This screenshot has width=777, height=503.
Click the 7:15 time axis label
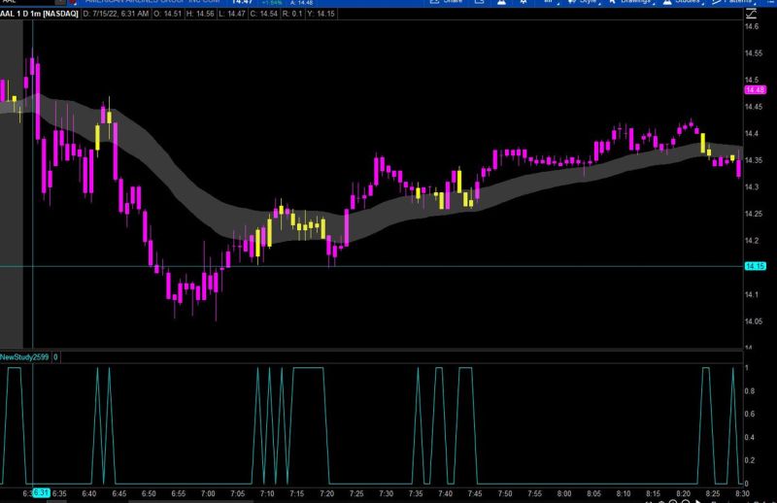[297, 493]
